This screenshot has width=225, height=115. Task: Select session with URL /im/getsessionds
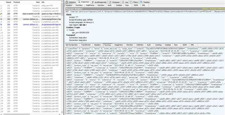coord(31,25)
